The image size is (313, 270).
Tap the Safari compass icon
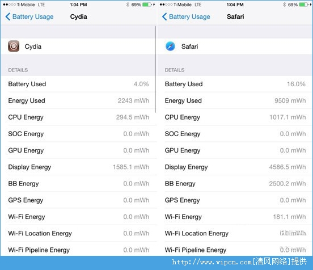[x=170, y=47]
